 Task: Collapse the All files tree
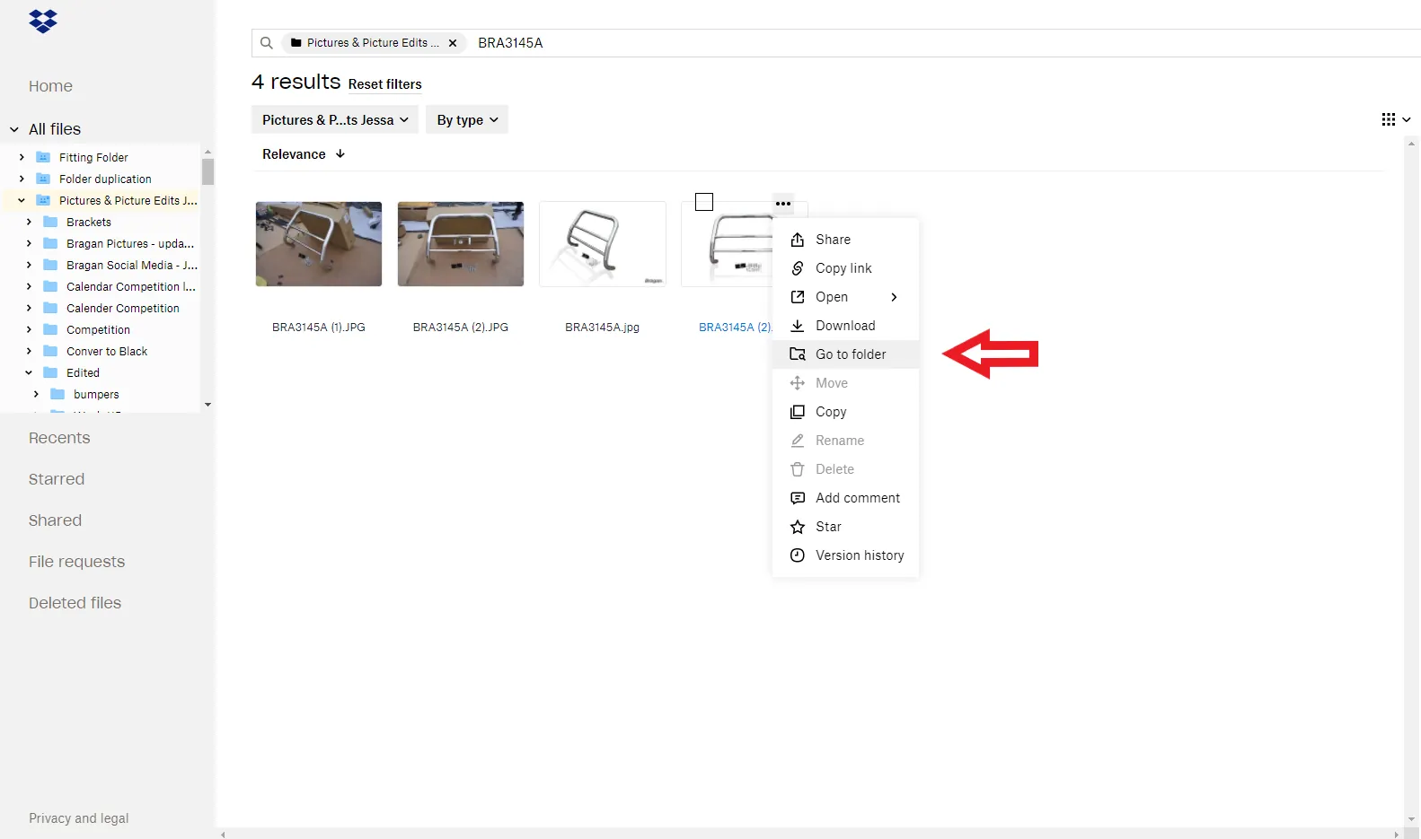[x=14, y=129]
